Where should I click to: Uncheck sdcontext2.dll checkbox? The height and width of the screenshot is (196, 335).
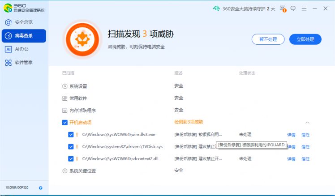(71, 159)
